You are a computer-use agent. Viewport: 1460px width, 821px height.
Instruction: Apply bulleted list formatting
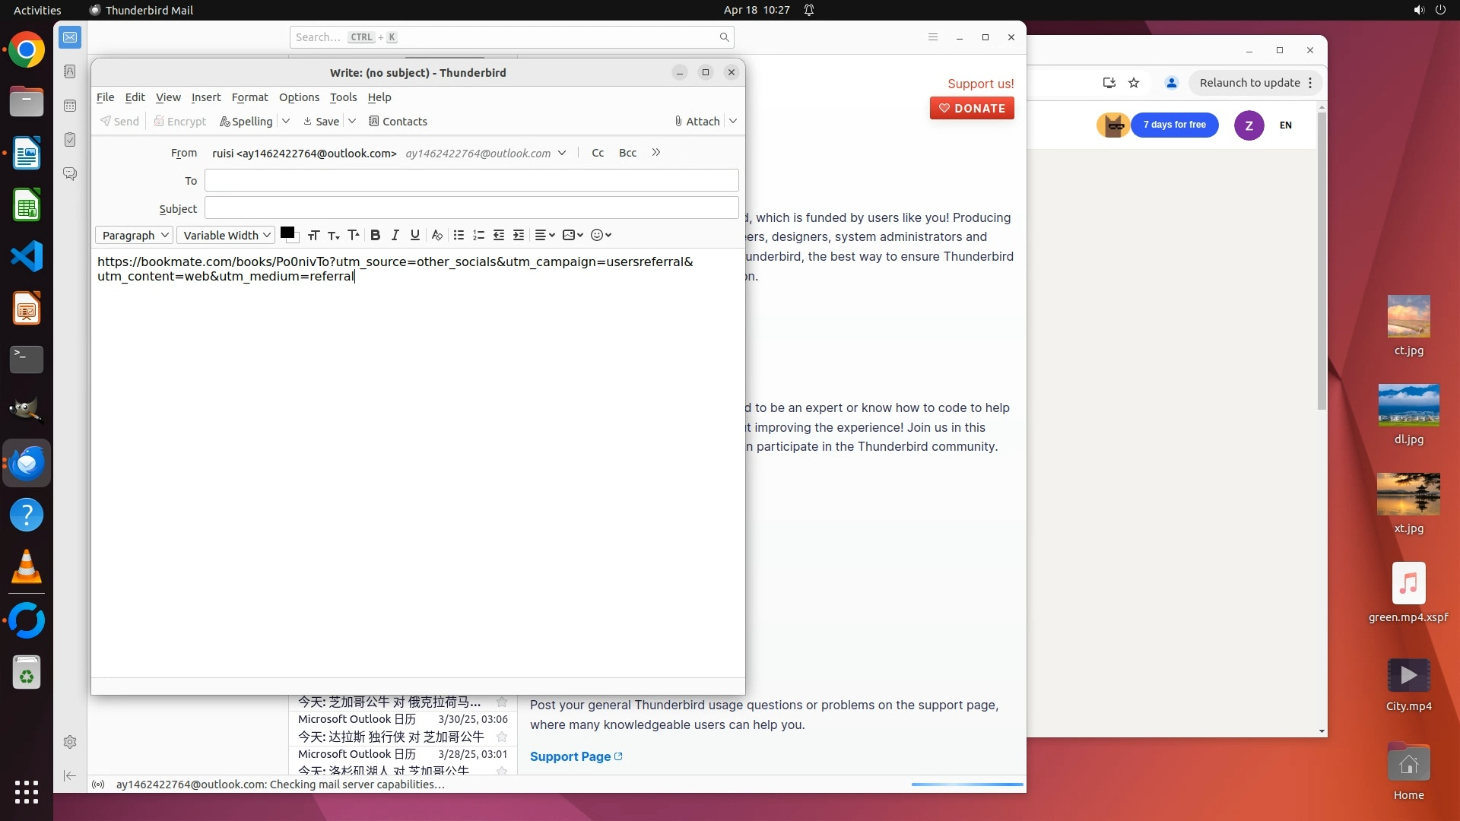coord(459,236)
